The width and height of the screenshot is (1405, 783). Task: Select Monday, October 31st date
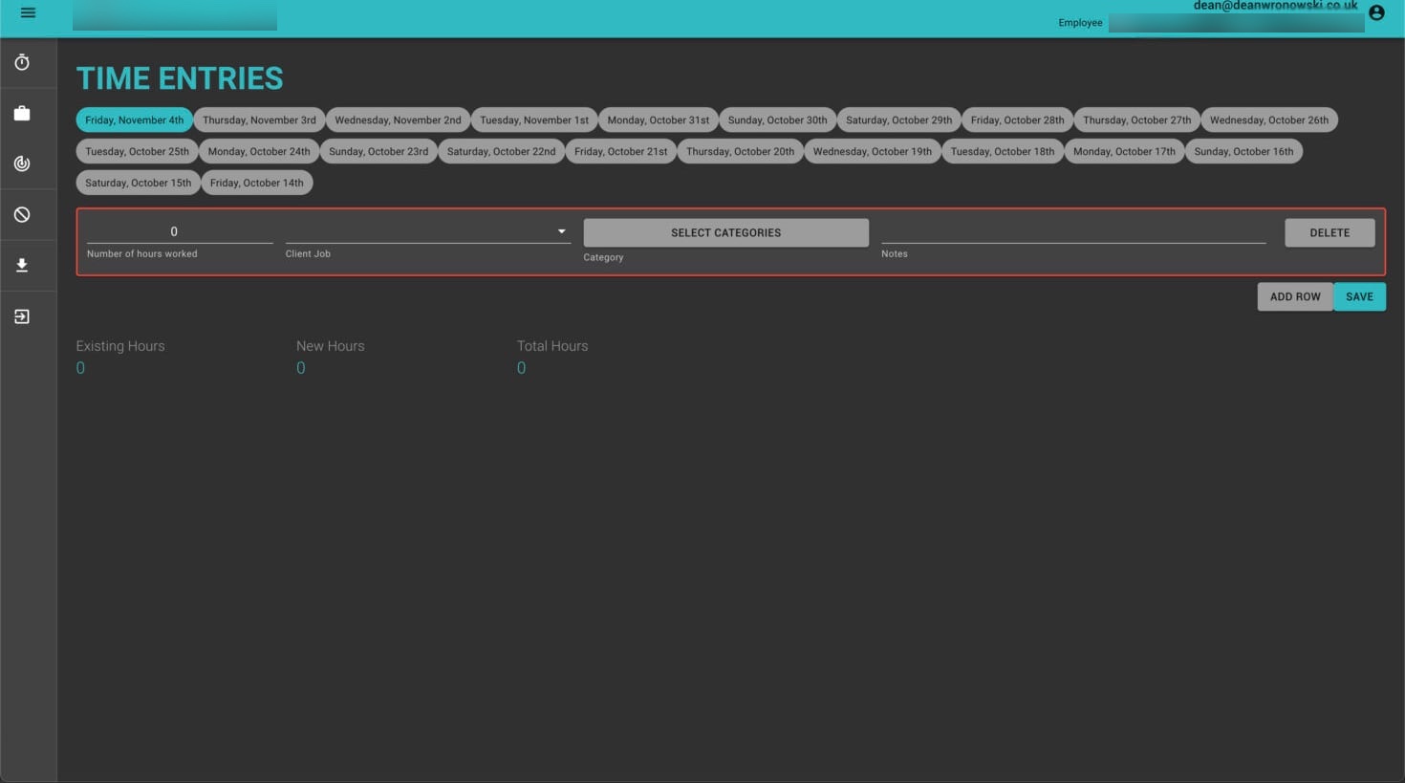[x=659, y=120]
